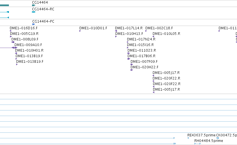
Task: Select the blue CG14464-PC arrow glyph
Action: pyautogui.click(x=33, y=24)
